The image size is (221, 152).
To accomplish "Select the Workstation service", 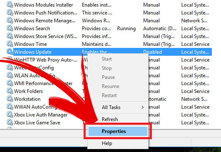I will [27, 99].
